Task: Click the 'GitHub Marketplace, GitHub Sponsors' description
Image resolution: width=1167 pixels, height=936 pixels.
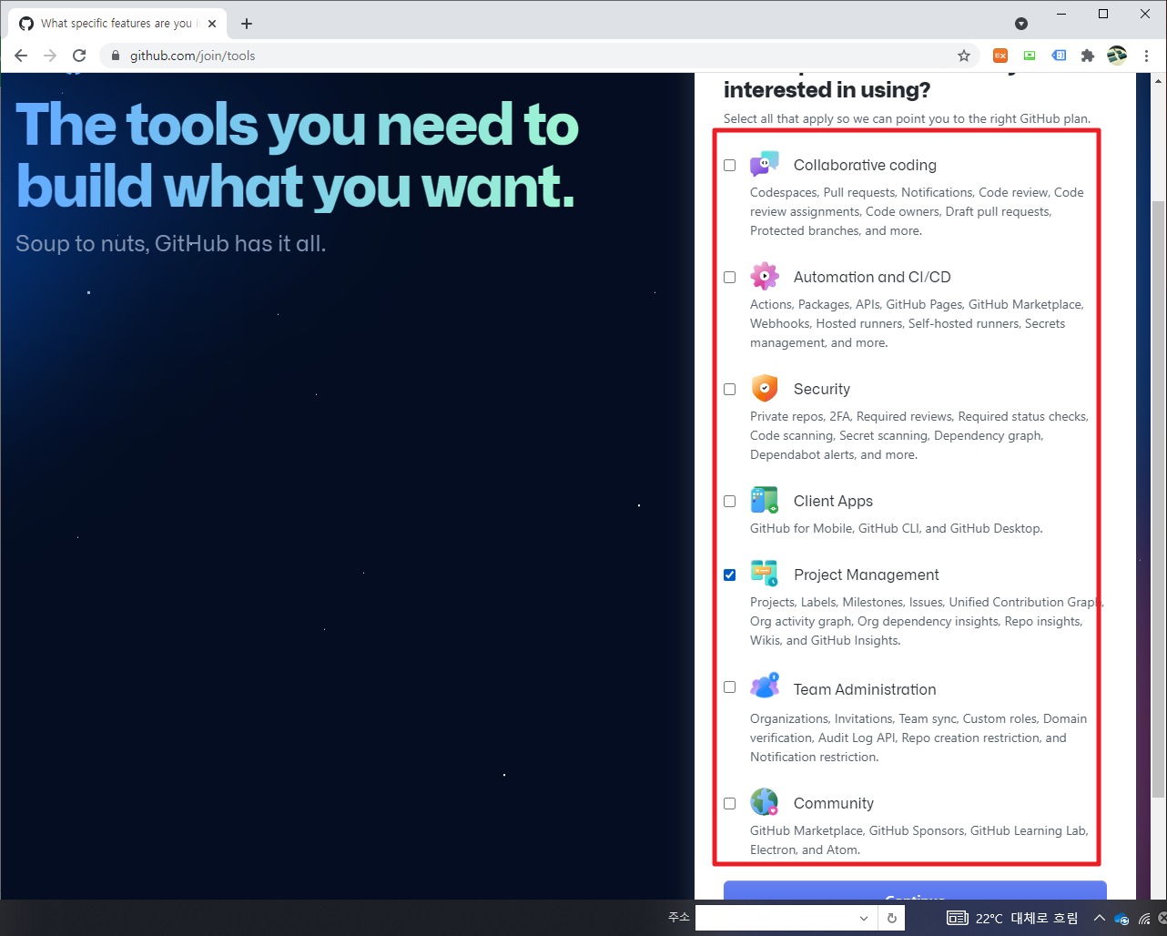Action: tap(919, 839)
